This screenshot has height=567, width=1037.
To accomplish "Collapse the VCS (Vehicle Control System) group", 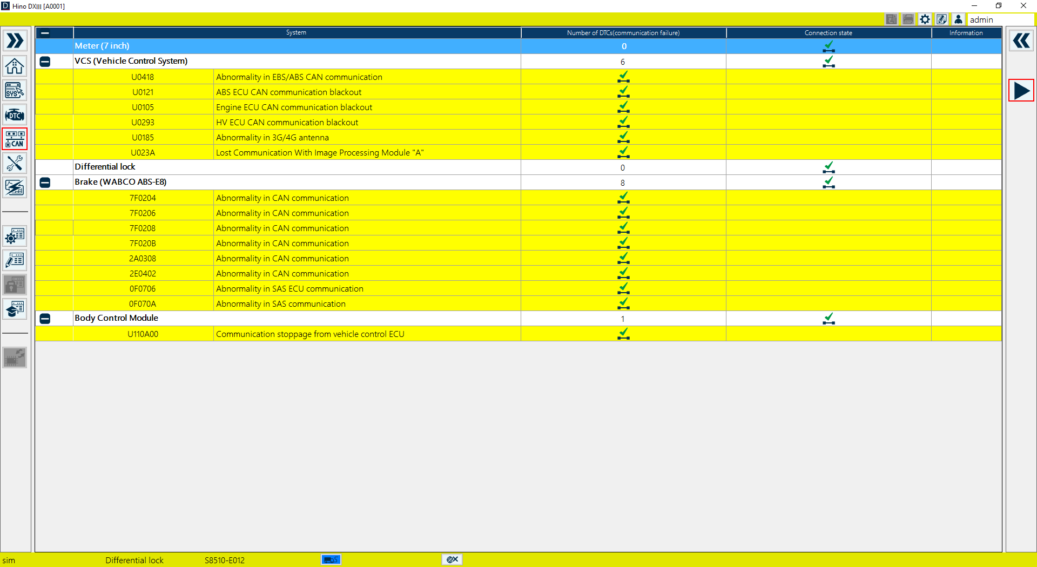I will click(45, 62).
